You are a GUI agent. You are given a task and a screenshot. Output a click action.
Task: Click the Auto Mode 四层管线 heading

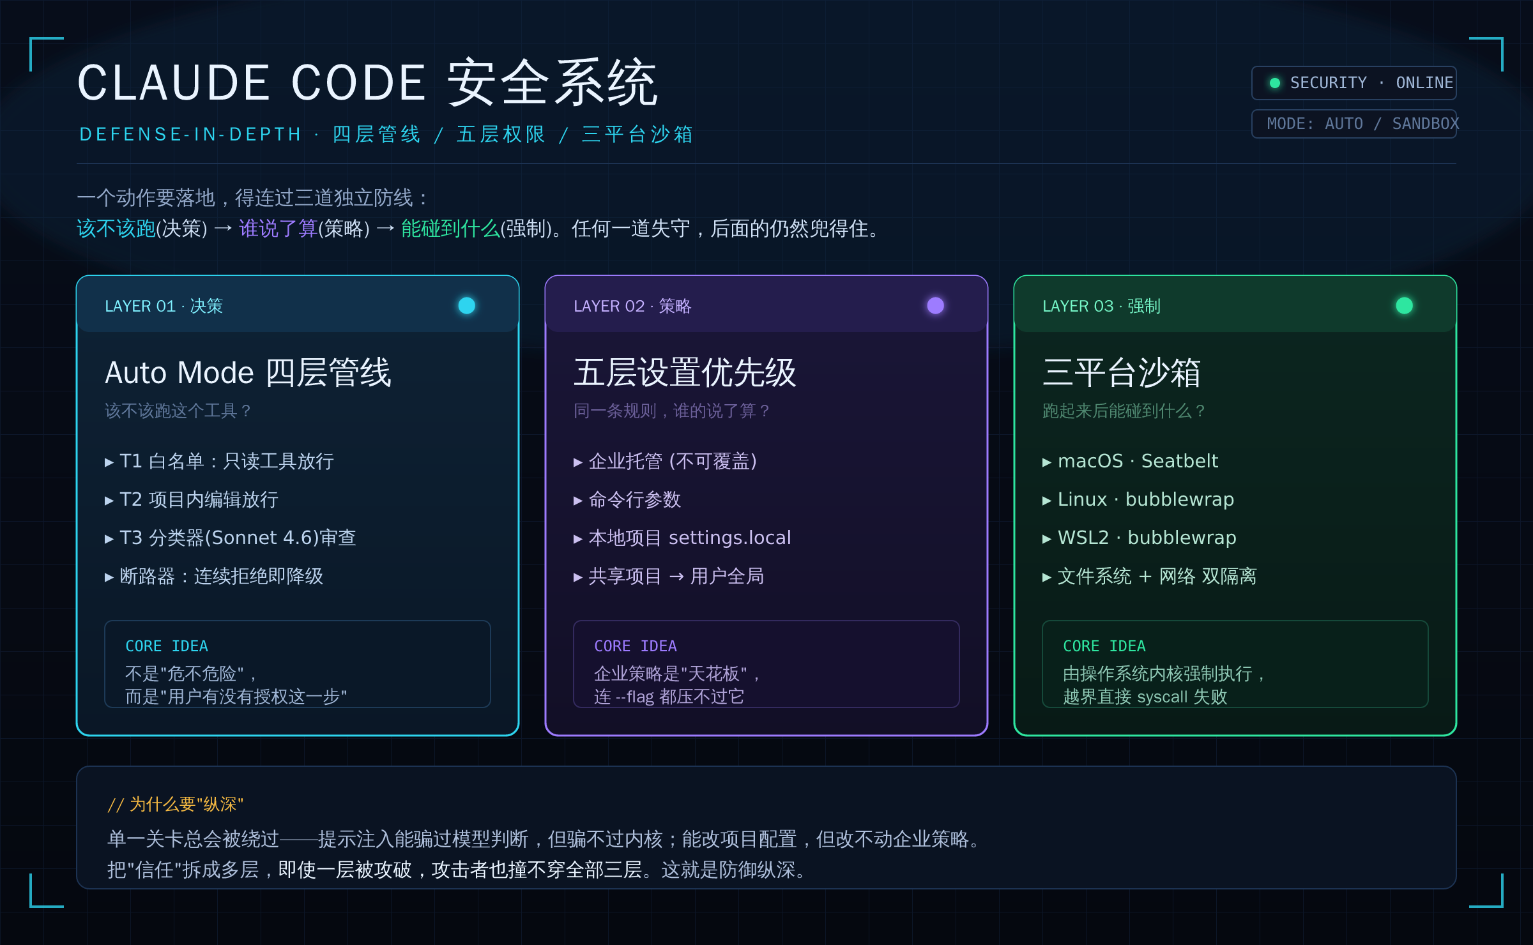248,373
